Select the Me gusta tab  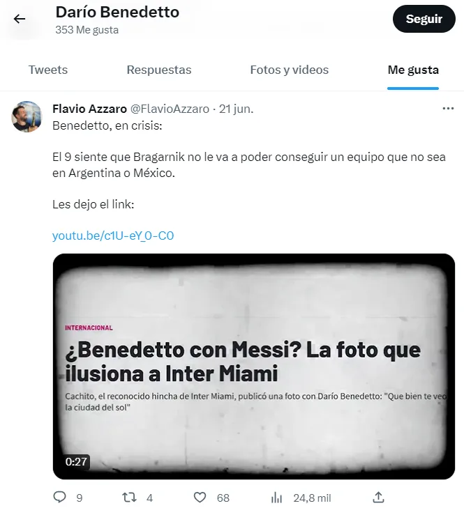(x=413, y=70)
